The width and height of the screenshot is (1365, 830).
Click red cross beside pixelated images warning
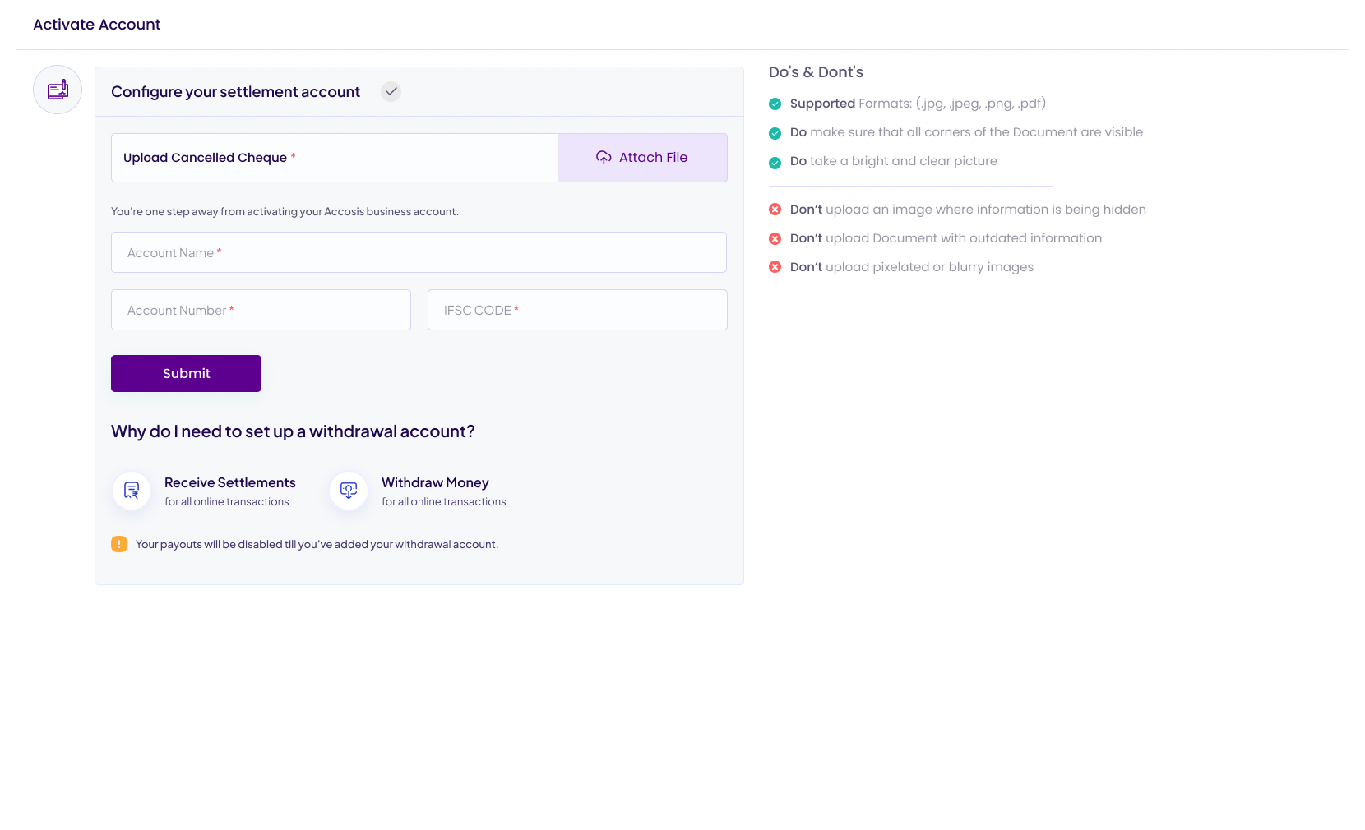pyautogui.click(x=775, y=267)
